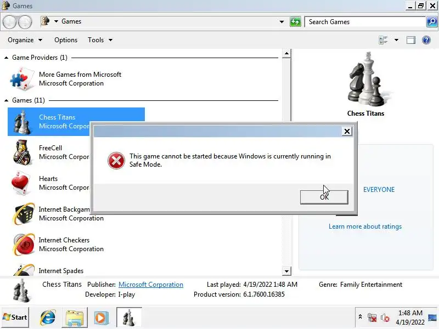Screen dimensions: 439x329
Task: Click the Hearts game name
Action: coord(48,179)
